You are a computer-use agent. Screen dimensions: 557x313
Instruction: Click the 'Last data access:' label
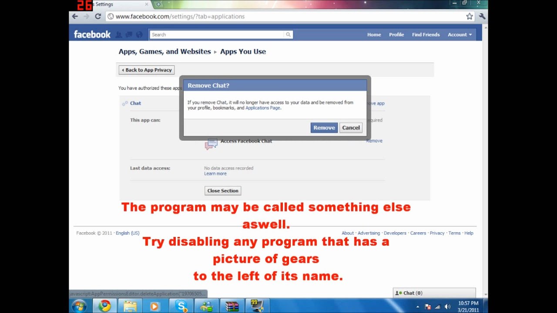click(150, 168)
